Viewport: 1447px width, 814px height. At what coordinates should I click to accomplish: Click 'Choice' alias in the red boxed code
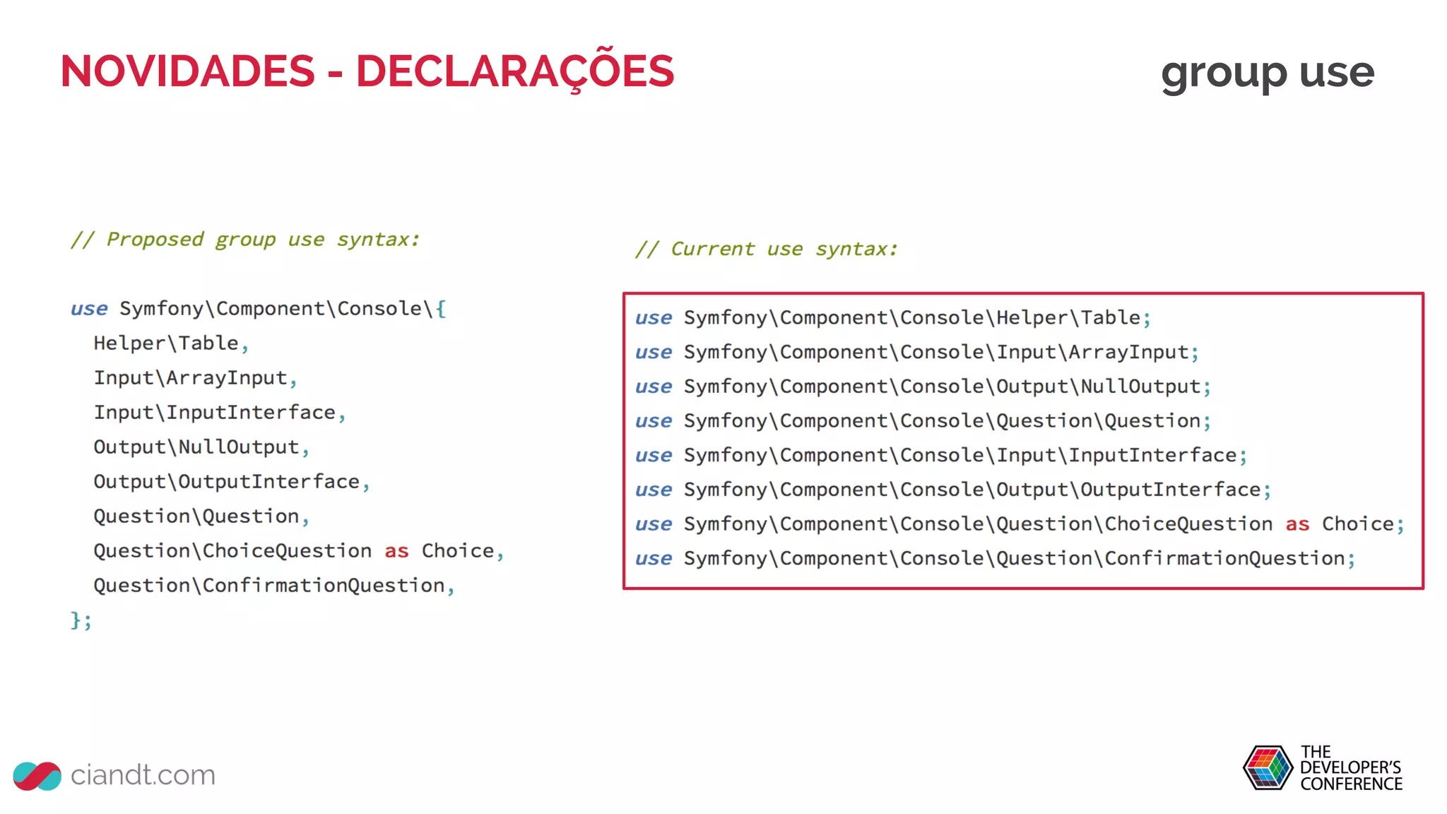pyautogui.click(x=1357, y=524)
